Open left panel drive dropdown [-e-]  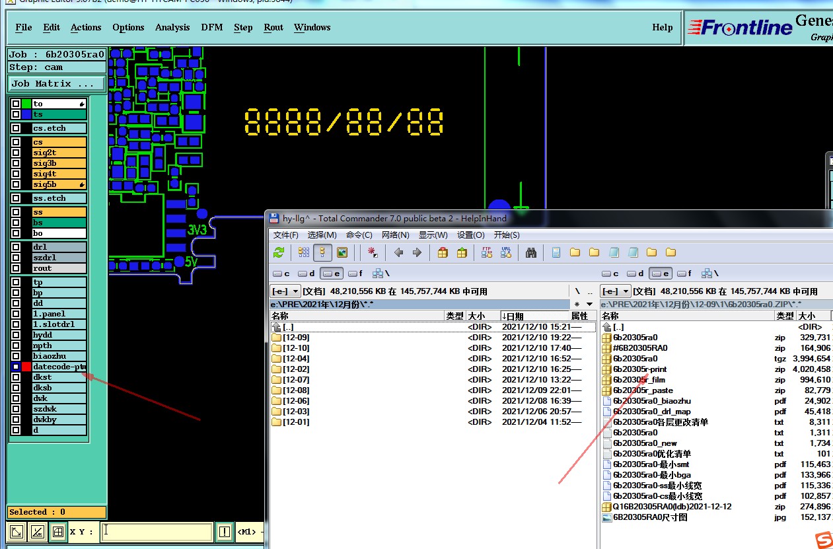285,291
